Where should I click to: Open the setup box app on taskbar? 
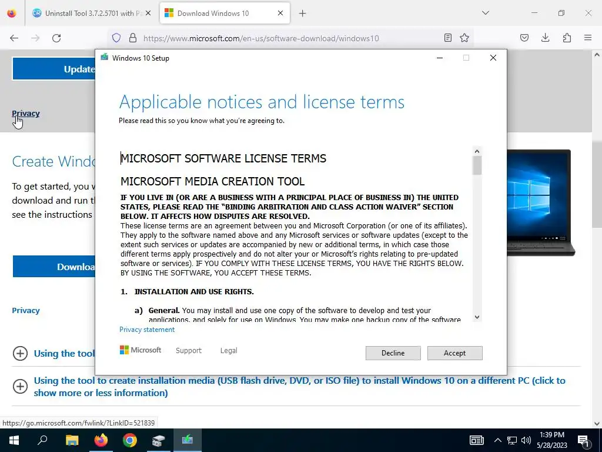coord(159,440)
